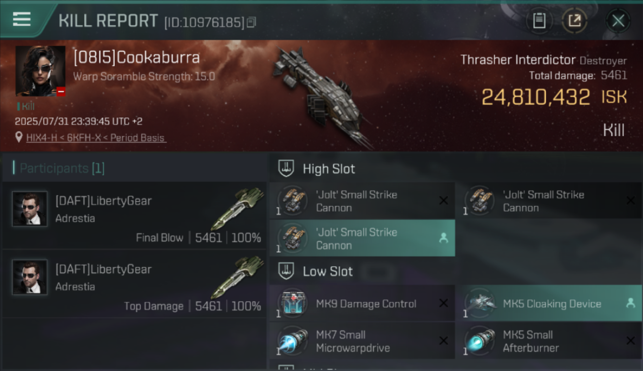Click the MK9 Damage Control item
Image resolution: width=643 pixels, height=371 pixels.
362,303
